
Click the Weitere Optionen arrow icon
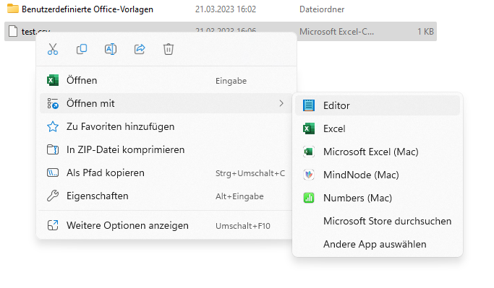pyautogui.click(x=53, y=225)
